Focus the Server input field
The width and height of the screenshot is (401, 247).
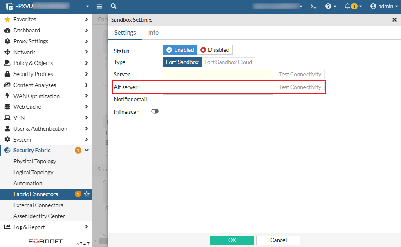click(218, 75)
